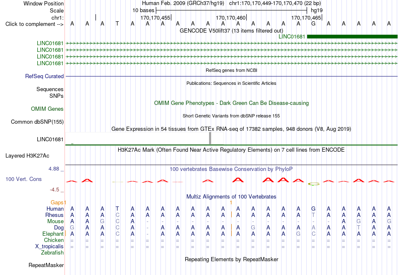Open the GENCODE V50lift37 track title
Image resolution: width=398 pixels, height=275 pixels.
[x=231, y=31]
